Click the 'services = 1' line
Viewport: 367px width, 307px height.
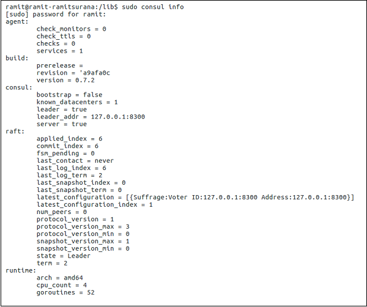coord(59,51)
